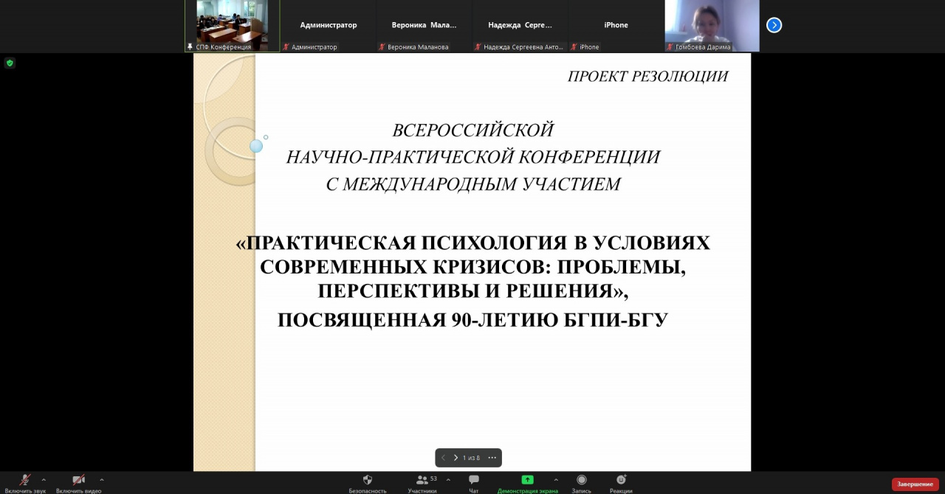Click the red Завершение button

tap(915, 484)
